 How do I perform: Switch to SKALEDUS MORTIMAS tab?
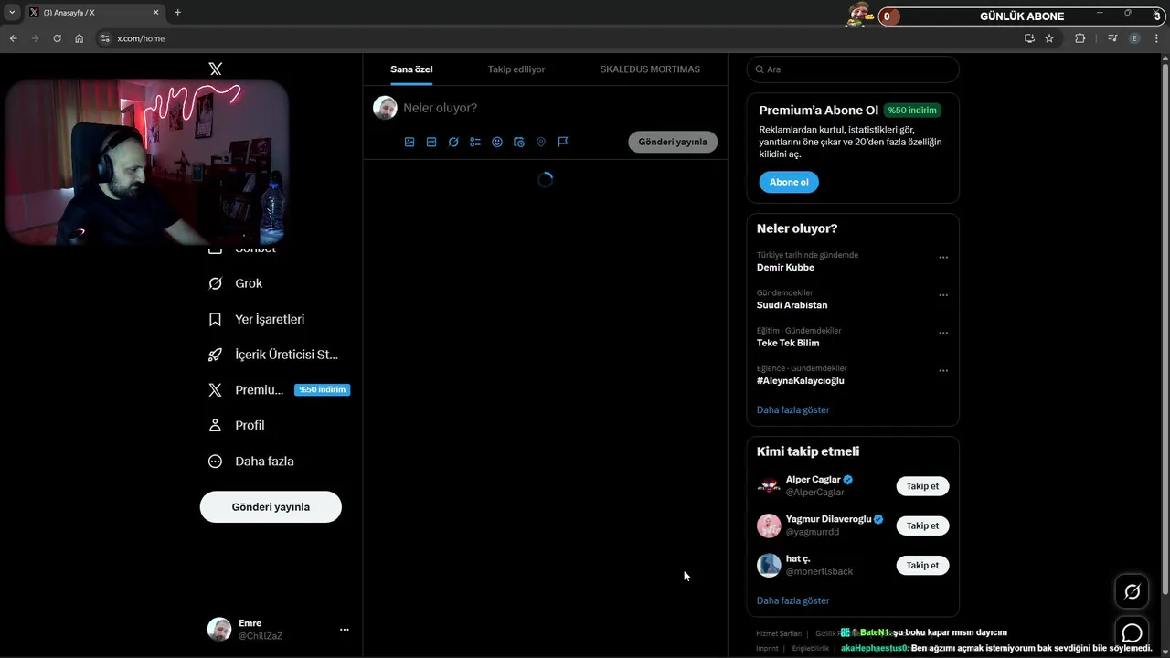[650, 69]
